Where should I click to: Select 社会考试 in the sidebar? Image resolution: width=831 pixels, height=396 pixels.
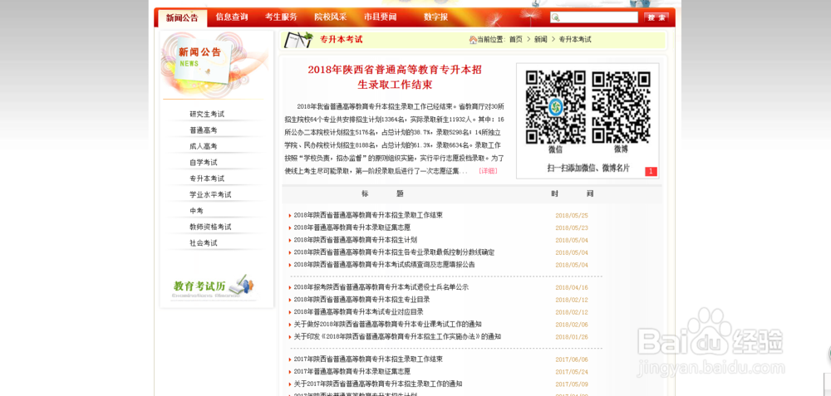(x=204, y=243)
